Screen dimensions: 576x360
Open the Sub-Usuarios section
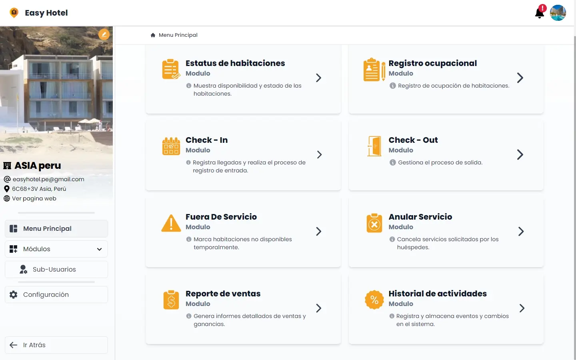56,269
